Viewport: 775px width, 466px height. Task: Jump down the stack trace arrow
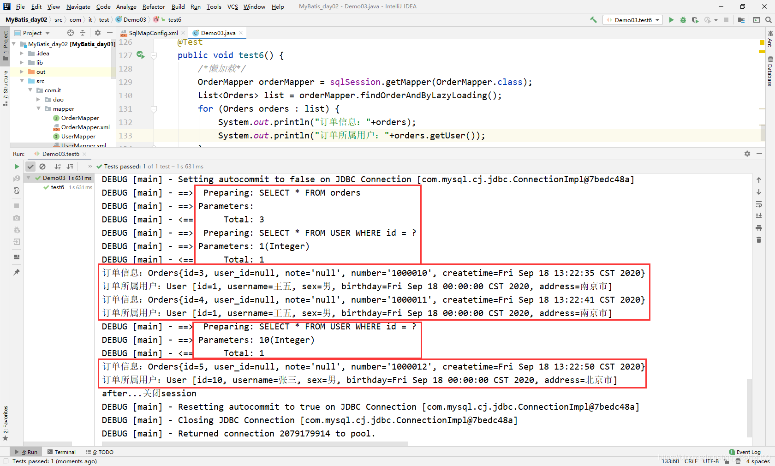[759, 192]
